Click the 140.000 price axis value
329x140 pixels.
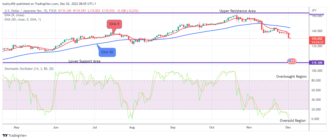pos(317,31)
